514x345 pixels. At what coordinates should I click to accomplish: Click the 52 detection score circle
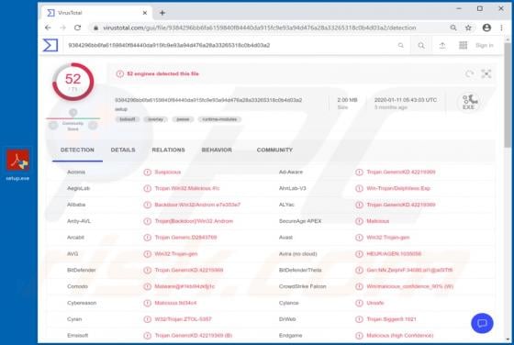[73, 82]
